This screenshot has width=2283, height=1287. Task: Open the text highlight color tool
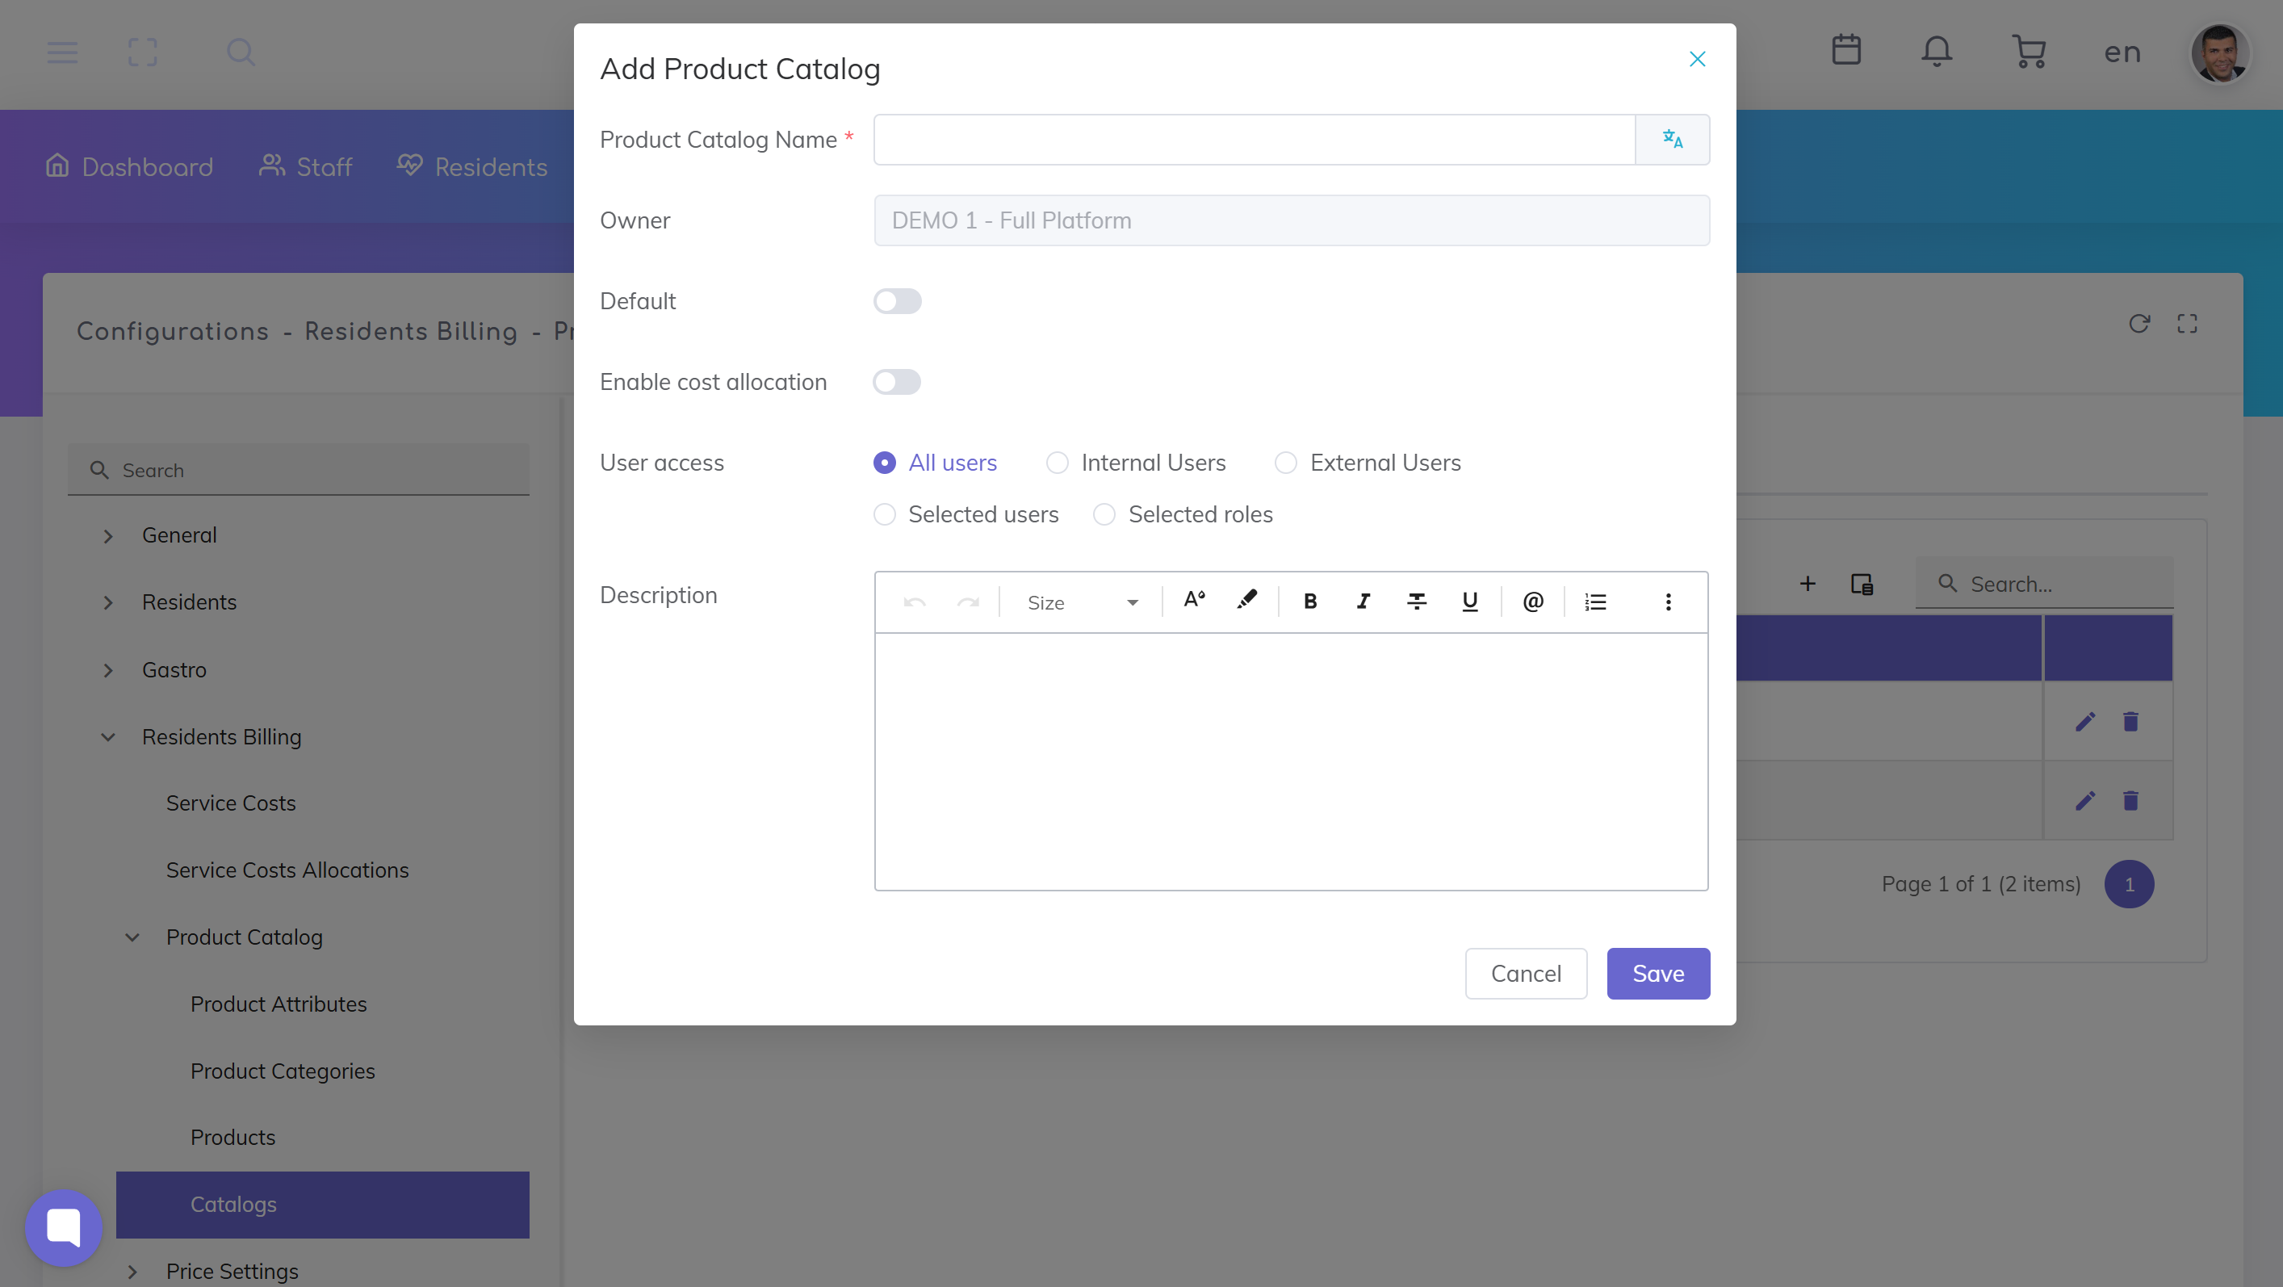pos(1247,600)
